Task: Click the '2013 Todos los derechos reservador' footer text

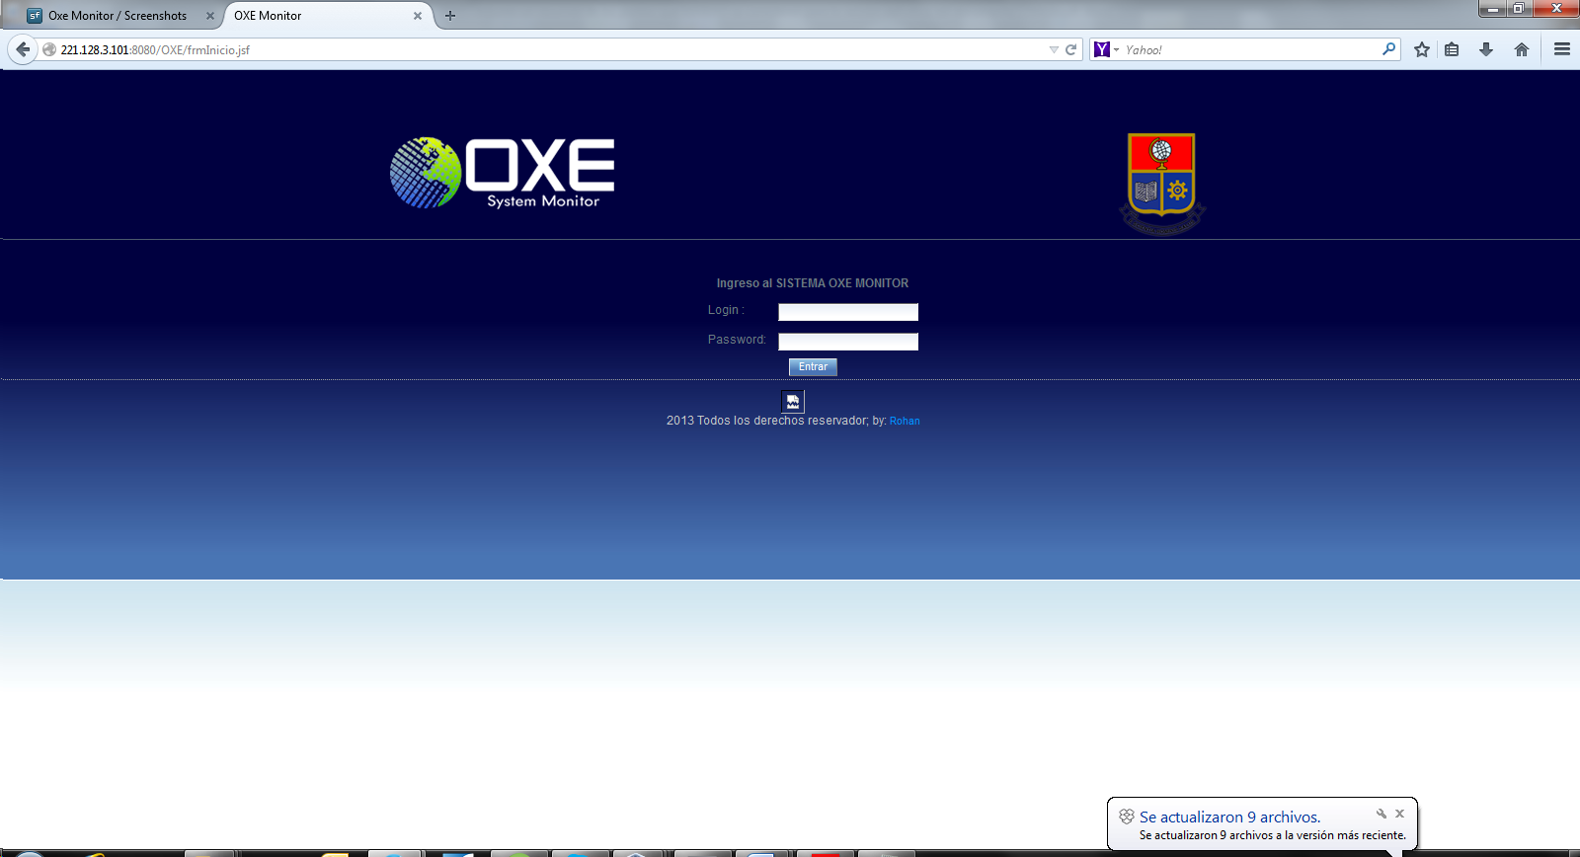Action: (767, 421)
